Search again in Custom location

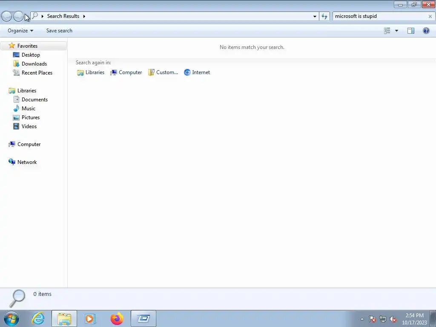(163, 72)
